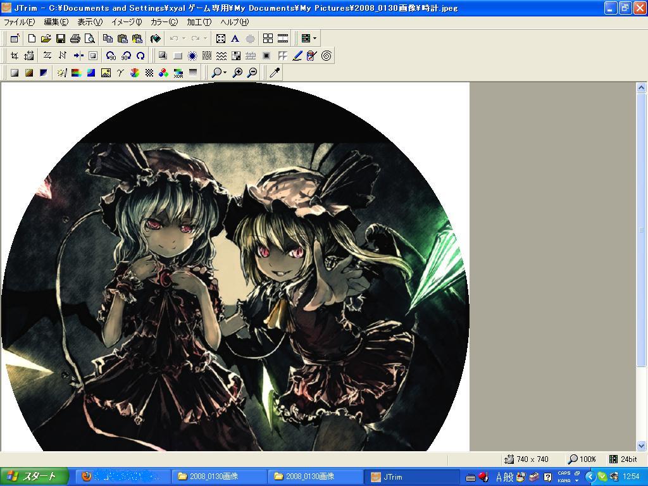The width and height of the screenshot is (648, 486).
Task: Click the loaded image in the canvas
Action: tap(235, 266)
